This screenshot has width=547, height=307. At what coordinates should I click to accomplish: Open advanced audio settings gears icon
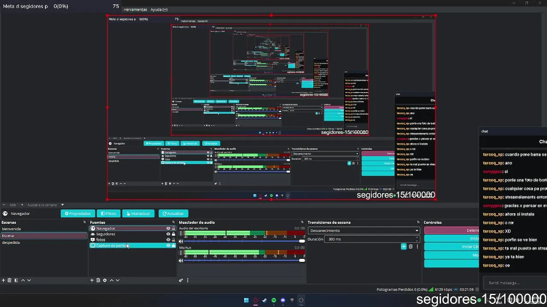coord(181,280)
